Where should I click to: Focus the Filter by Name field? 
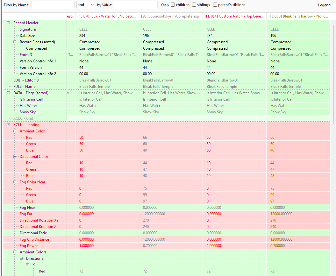point(53,5)
